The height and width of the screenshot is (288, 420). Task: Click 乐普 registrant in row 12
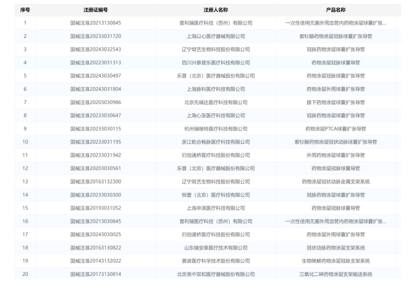pos(216,169)
